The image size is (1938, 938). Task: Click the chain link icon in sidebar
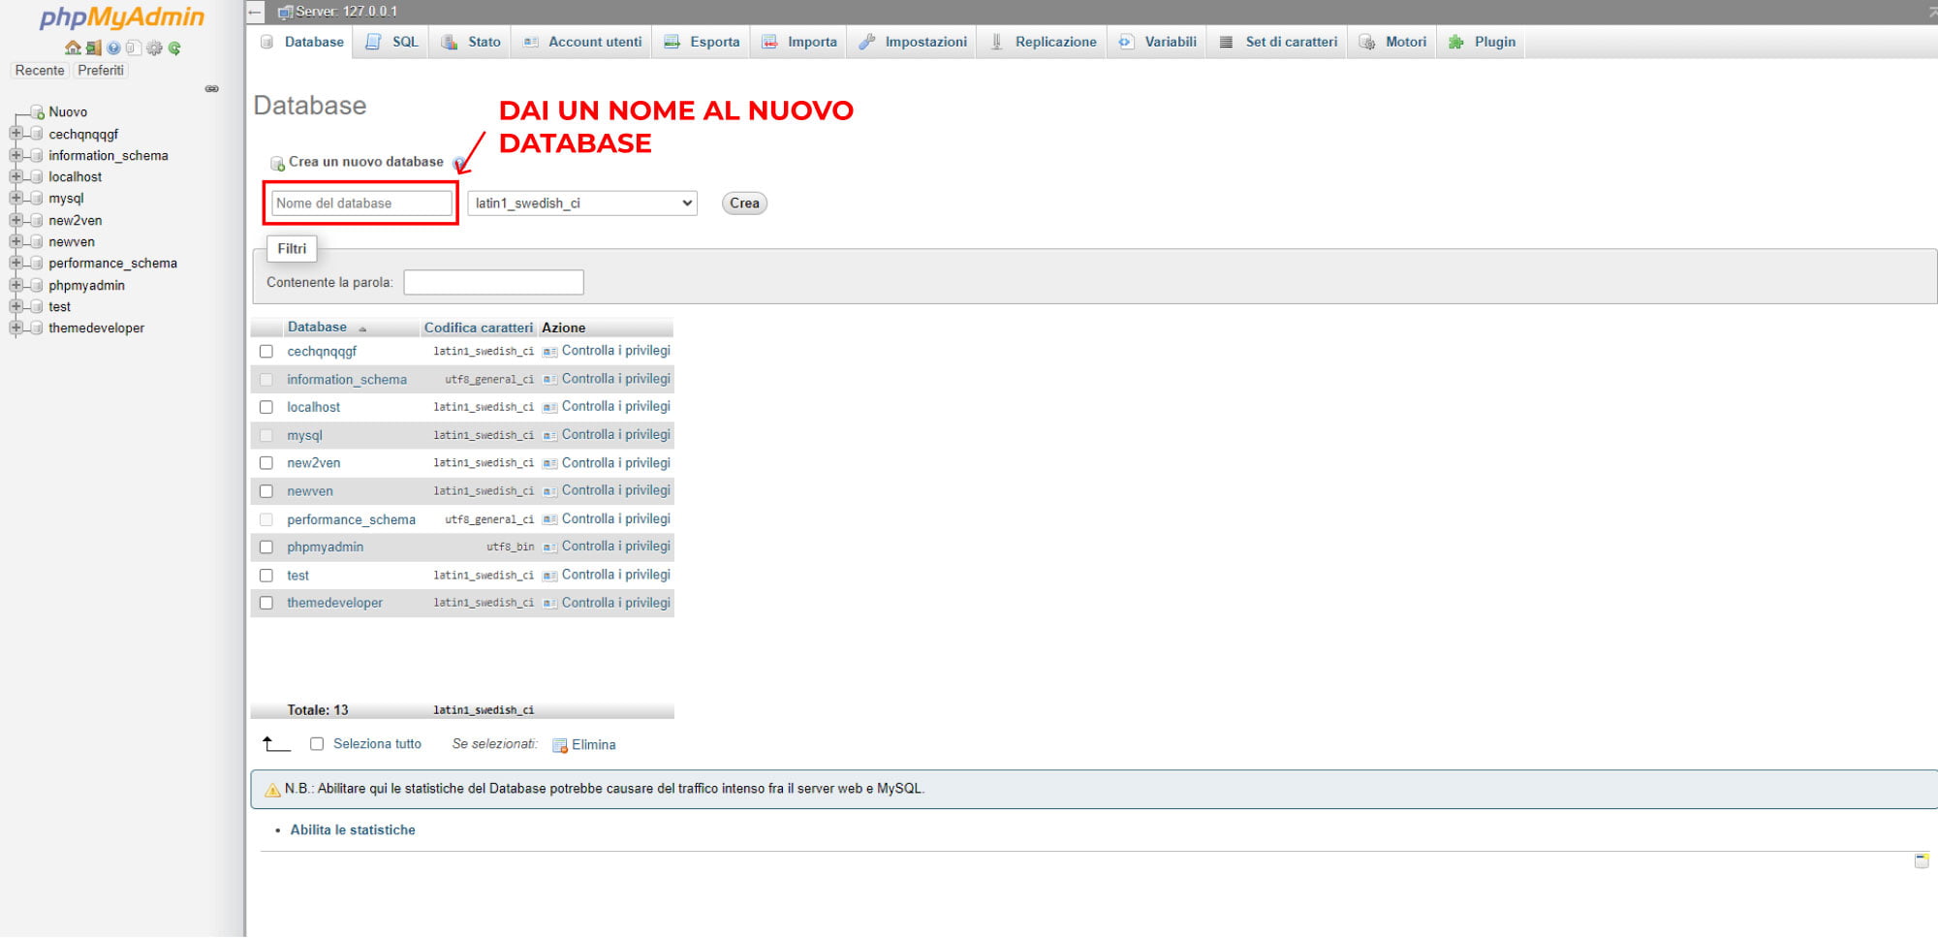[x=211, y=89]
